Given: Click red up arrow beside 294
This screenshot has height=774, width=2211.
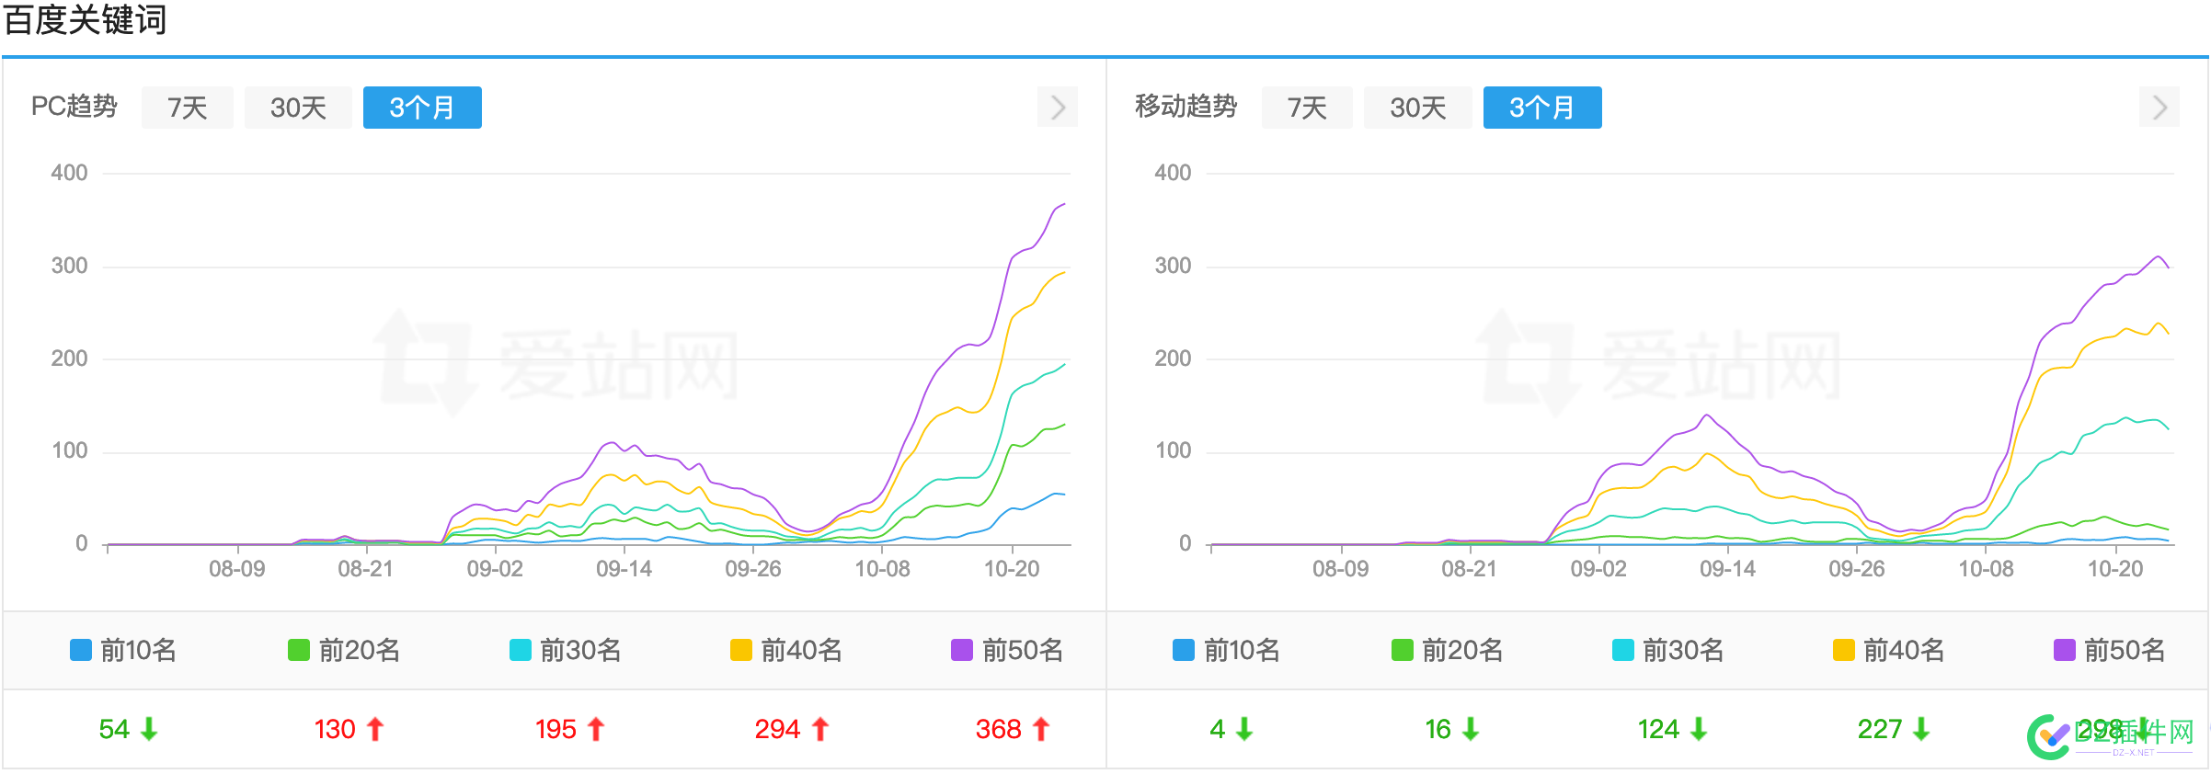Looking at the screenshot, I should point(820,729).
